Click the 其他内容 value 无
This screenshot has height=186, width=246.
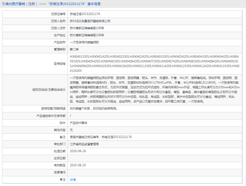tap(71, 130)
